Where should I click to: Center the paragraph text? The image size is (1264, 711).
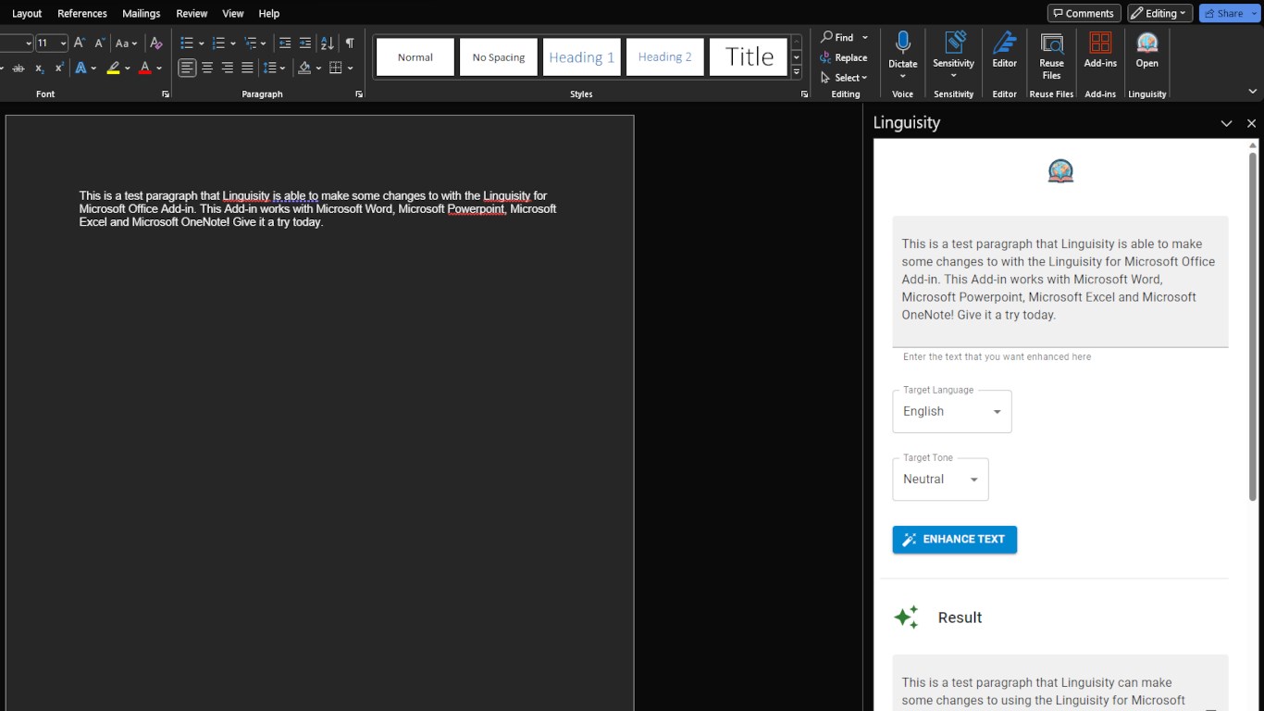(207, 68)
